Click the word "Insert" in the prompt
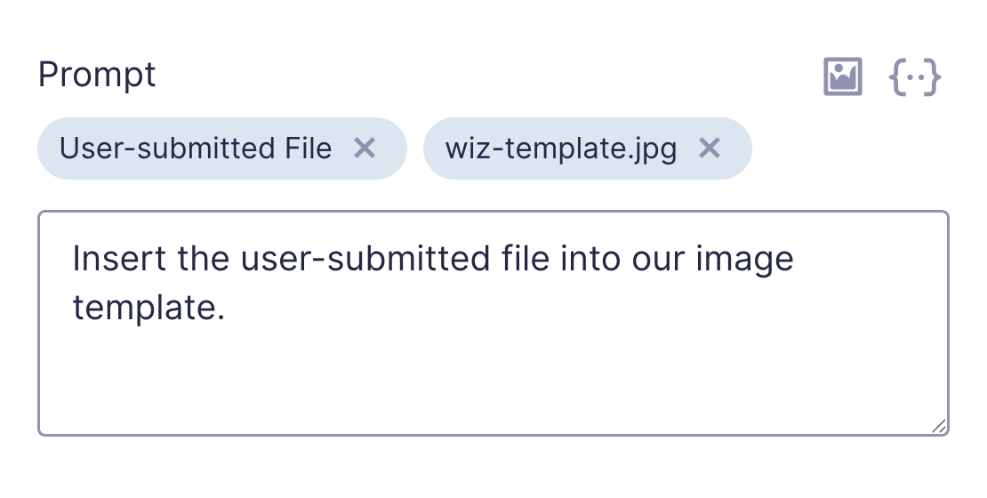Image resolution: width=987 pixels, height=498 pixels. pyautogui.click(x=120, y=259)
